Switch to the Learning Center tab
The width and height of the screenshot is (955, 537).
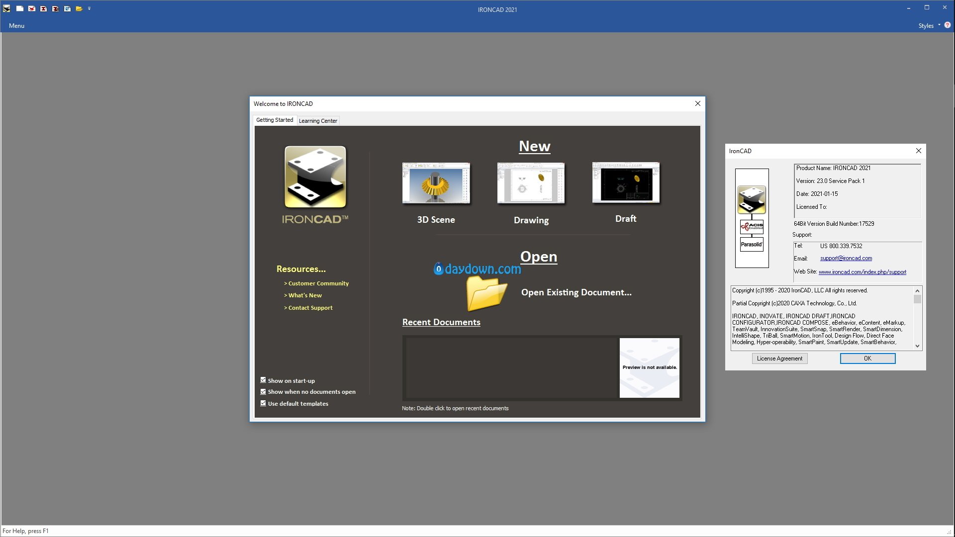tap(318, 121)
